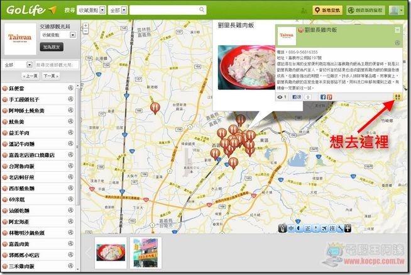Click the 中 Chinese mode IME button

point(291,228)
